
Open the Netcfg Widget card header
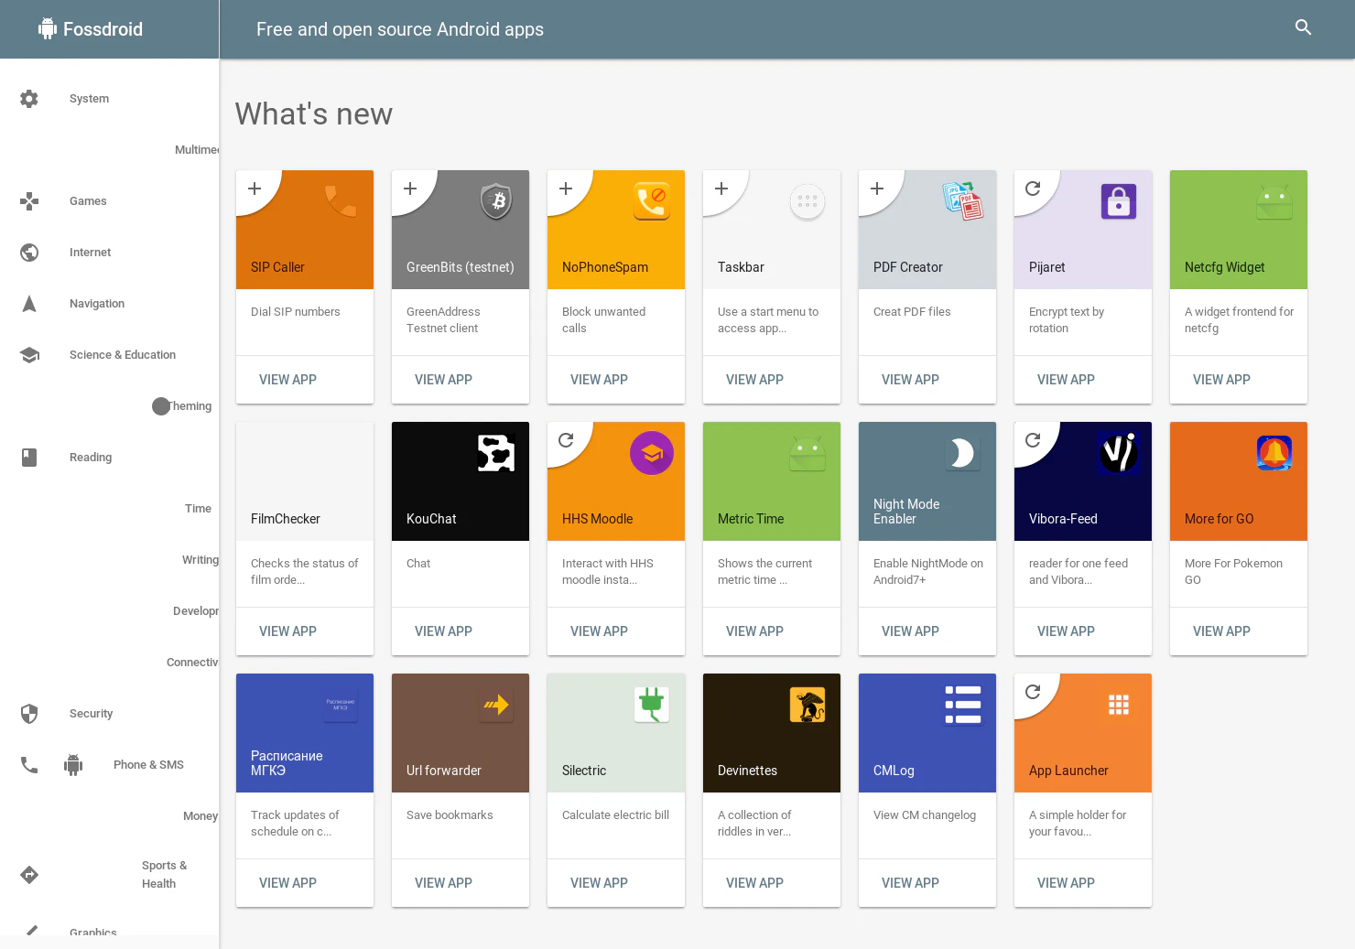[x=1239, y=230]
